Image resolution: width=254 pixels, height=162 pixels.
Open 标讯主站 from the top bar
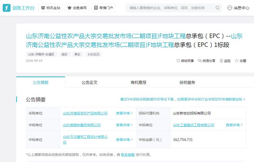tap(50, 8)
